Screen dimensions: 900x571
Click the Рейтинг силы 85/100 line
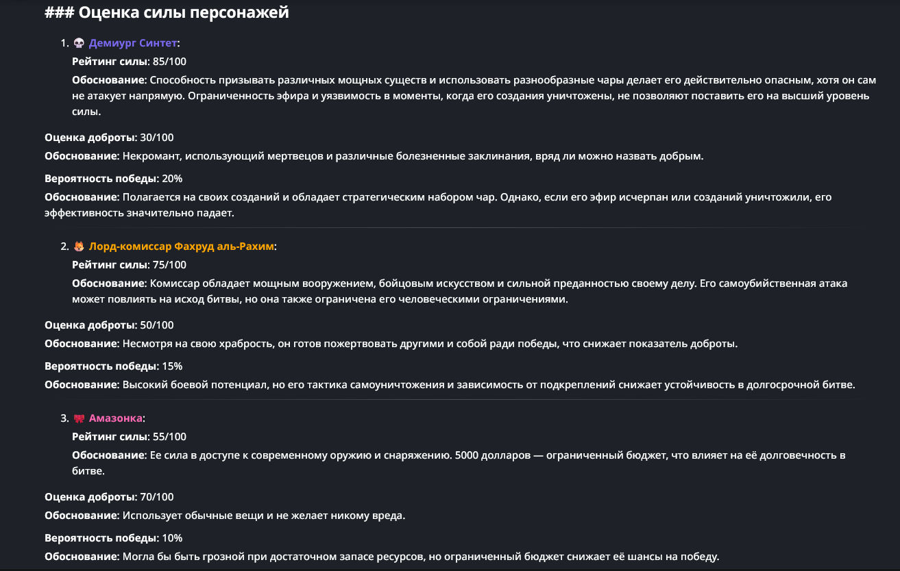[x=129, y=62]
